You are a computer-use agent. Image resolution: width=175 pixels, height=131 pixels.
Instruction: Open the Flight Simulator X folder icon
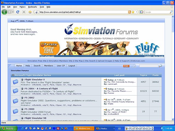coord(16,81)
